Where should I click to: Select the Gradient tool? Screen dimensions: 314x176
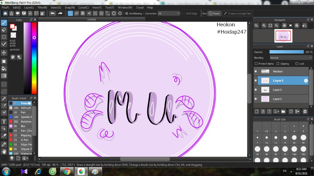click(x=4, y=76)
